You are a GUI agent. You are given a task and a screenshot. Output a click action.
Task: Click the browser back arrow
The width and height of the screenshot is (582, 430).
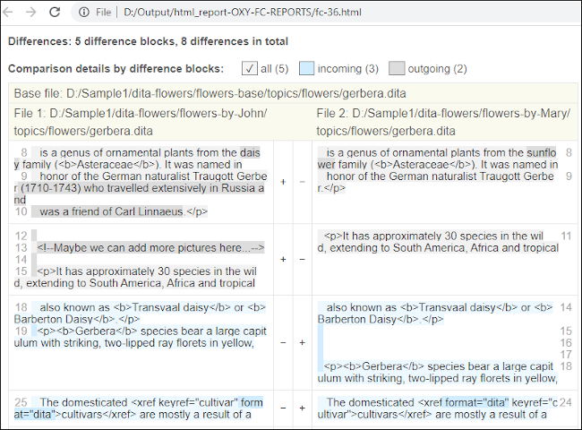pyautogui.click(x=12, y=13)
